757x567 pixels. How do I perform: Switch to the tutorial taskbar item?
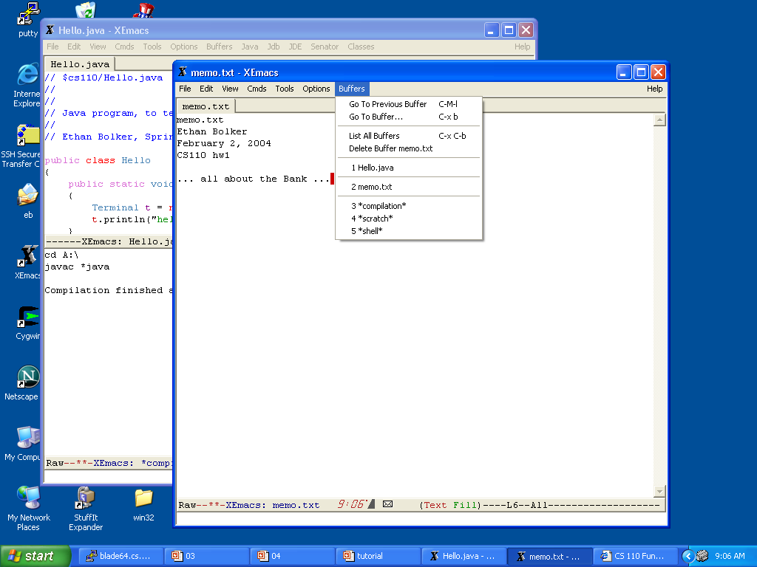coord(378,556)
